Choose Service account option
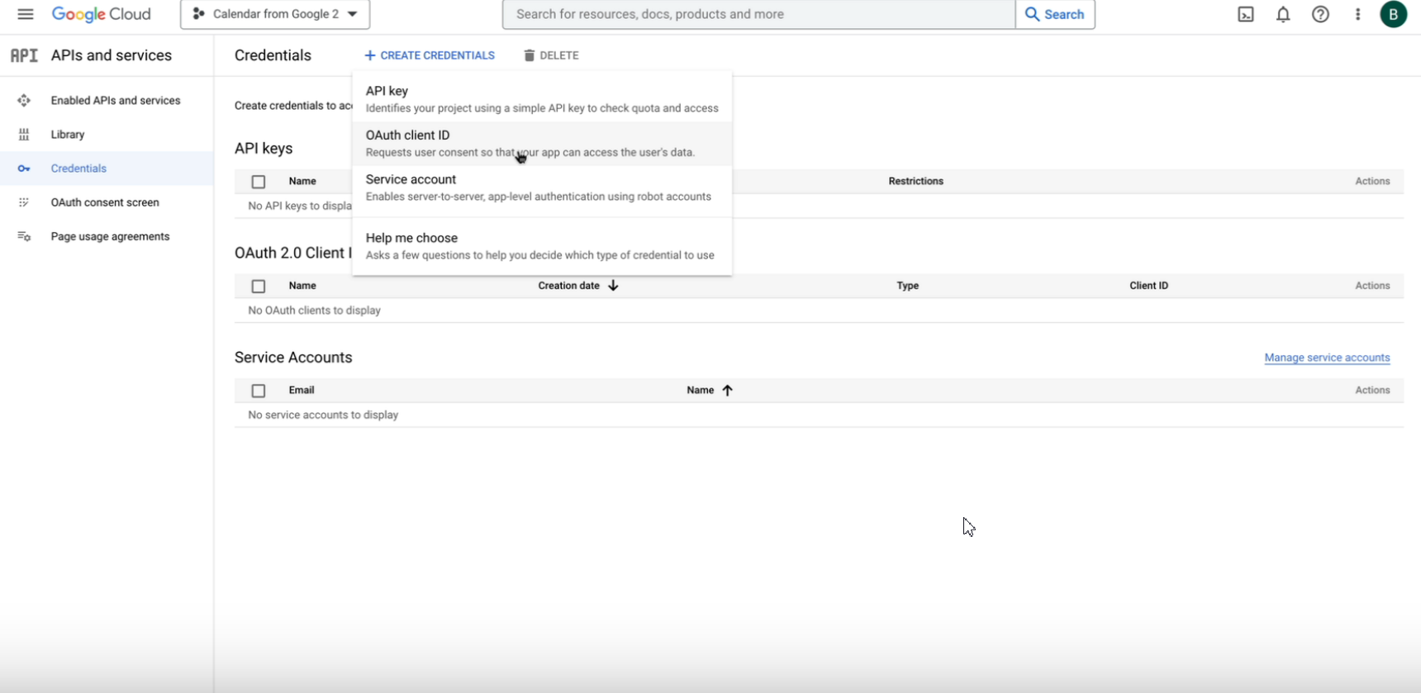The height and width of the screenshot is (693, 1421). [542, 187]
